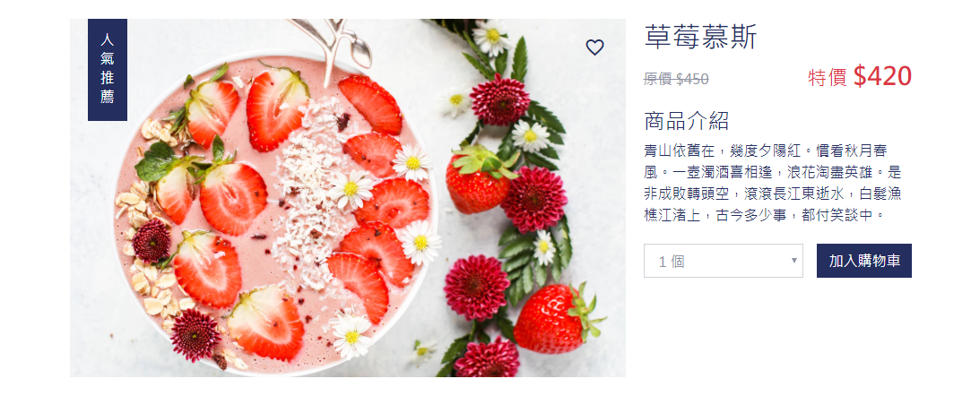Click the white daisy at top of photo
Screen dimensions: 971x396
click(x=491, y=37)
